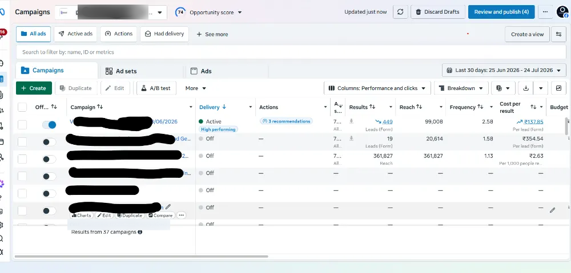Tick the select-all checkbox in the table header
571x273 pixels.
(22, 107)
